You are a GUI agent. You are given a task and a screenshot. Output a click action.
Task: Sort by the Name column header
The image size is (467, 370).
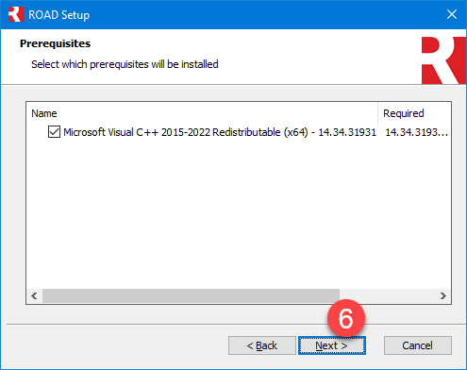click(202, 113)
